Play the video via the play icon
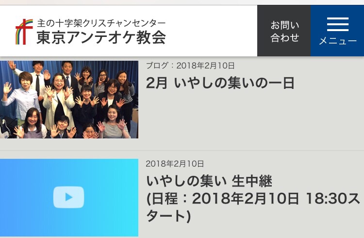The height and width of the screenshot is (238, 364). pyautogui.click(x=69, y=197)
